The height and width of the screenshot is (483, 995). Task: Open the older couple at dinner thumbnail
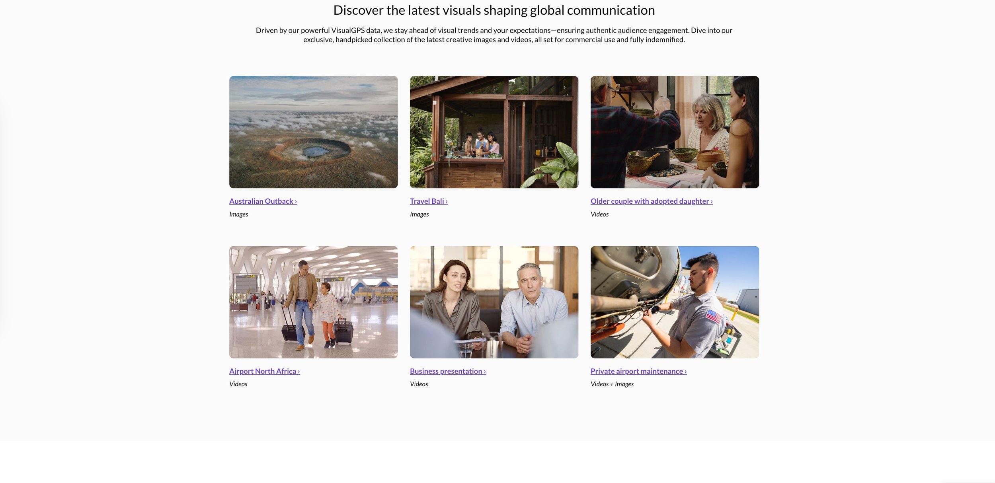pyautogui.click(x=675, y=132)
